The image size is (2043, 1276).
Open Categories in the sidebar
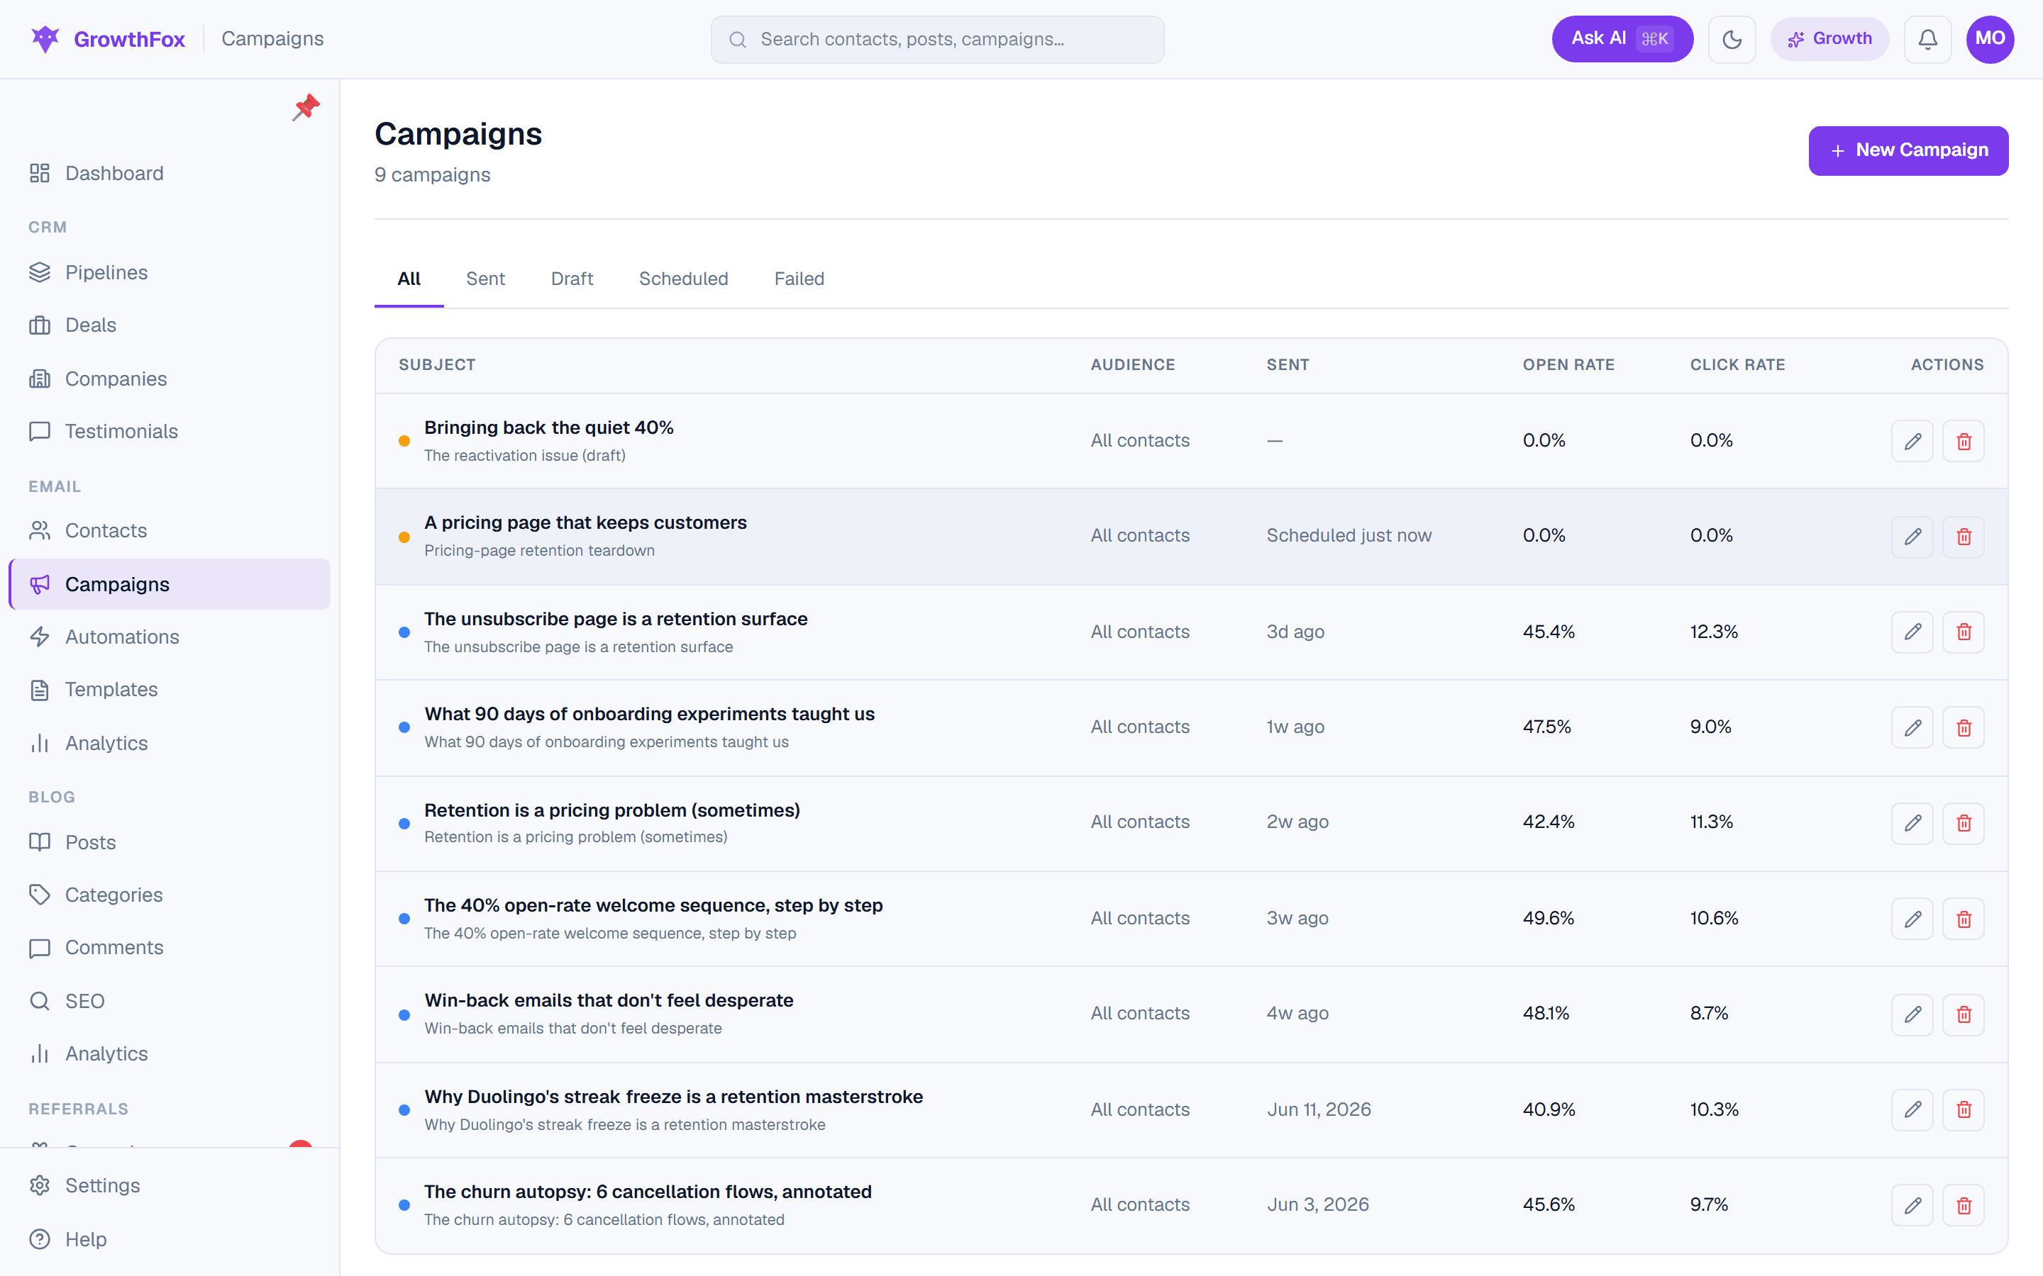pyautogui.click(x=169, y=895)
